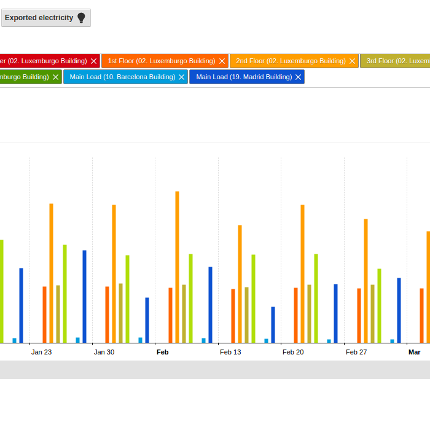This screenshot has width=430, height=430.
Task: Select the 1st Floor (02. Luxemburgo Building) tag label
Action: (x=162, y=61)
